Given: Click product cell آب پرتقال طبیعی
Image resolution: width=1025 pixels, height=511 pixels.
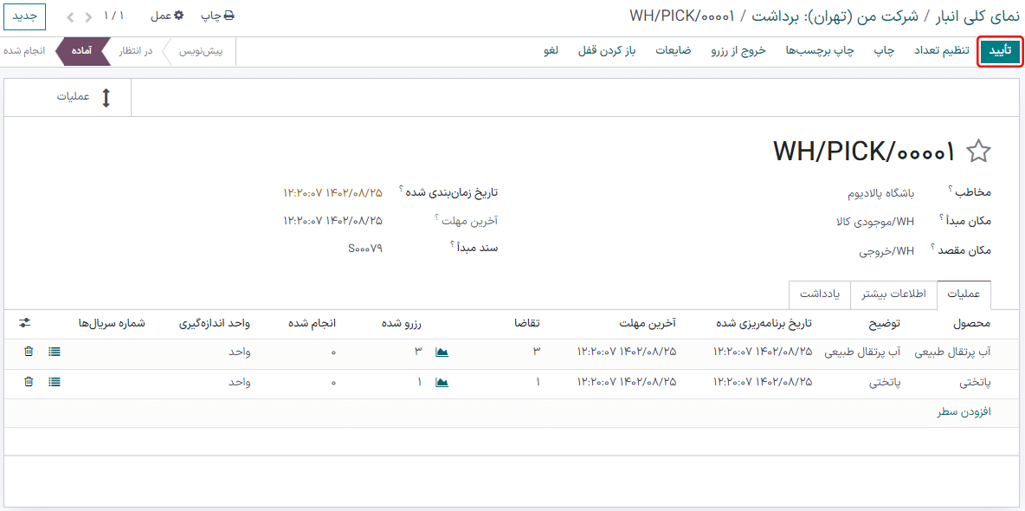Looking at the screenshot, I should [x=951, y=352].
